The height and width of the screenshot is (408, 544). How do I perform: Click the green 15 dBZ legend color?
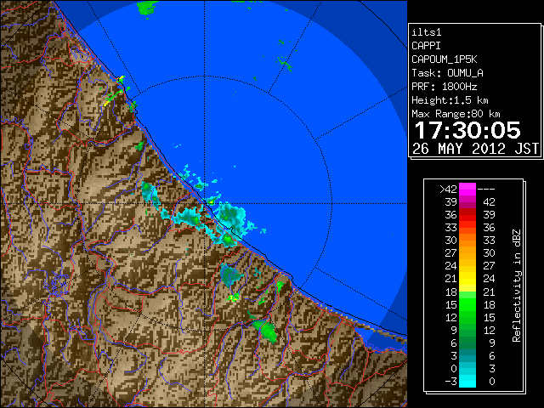(467, 304)
